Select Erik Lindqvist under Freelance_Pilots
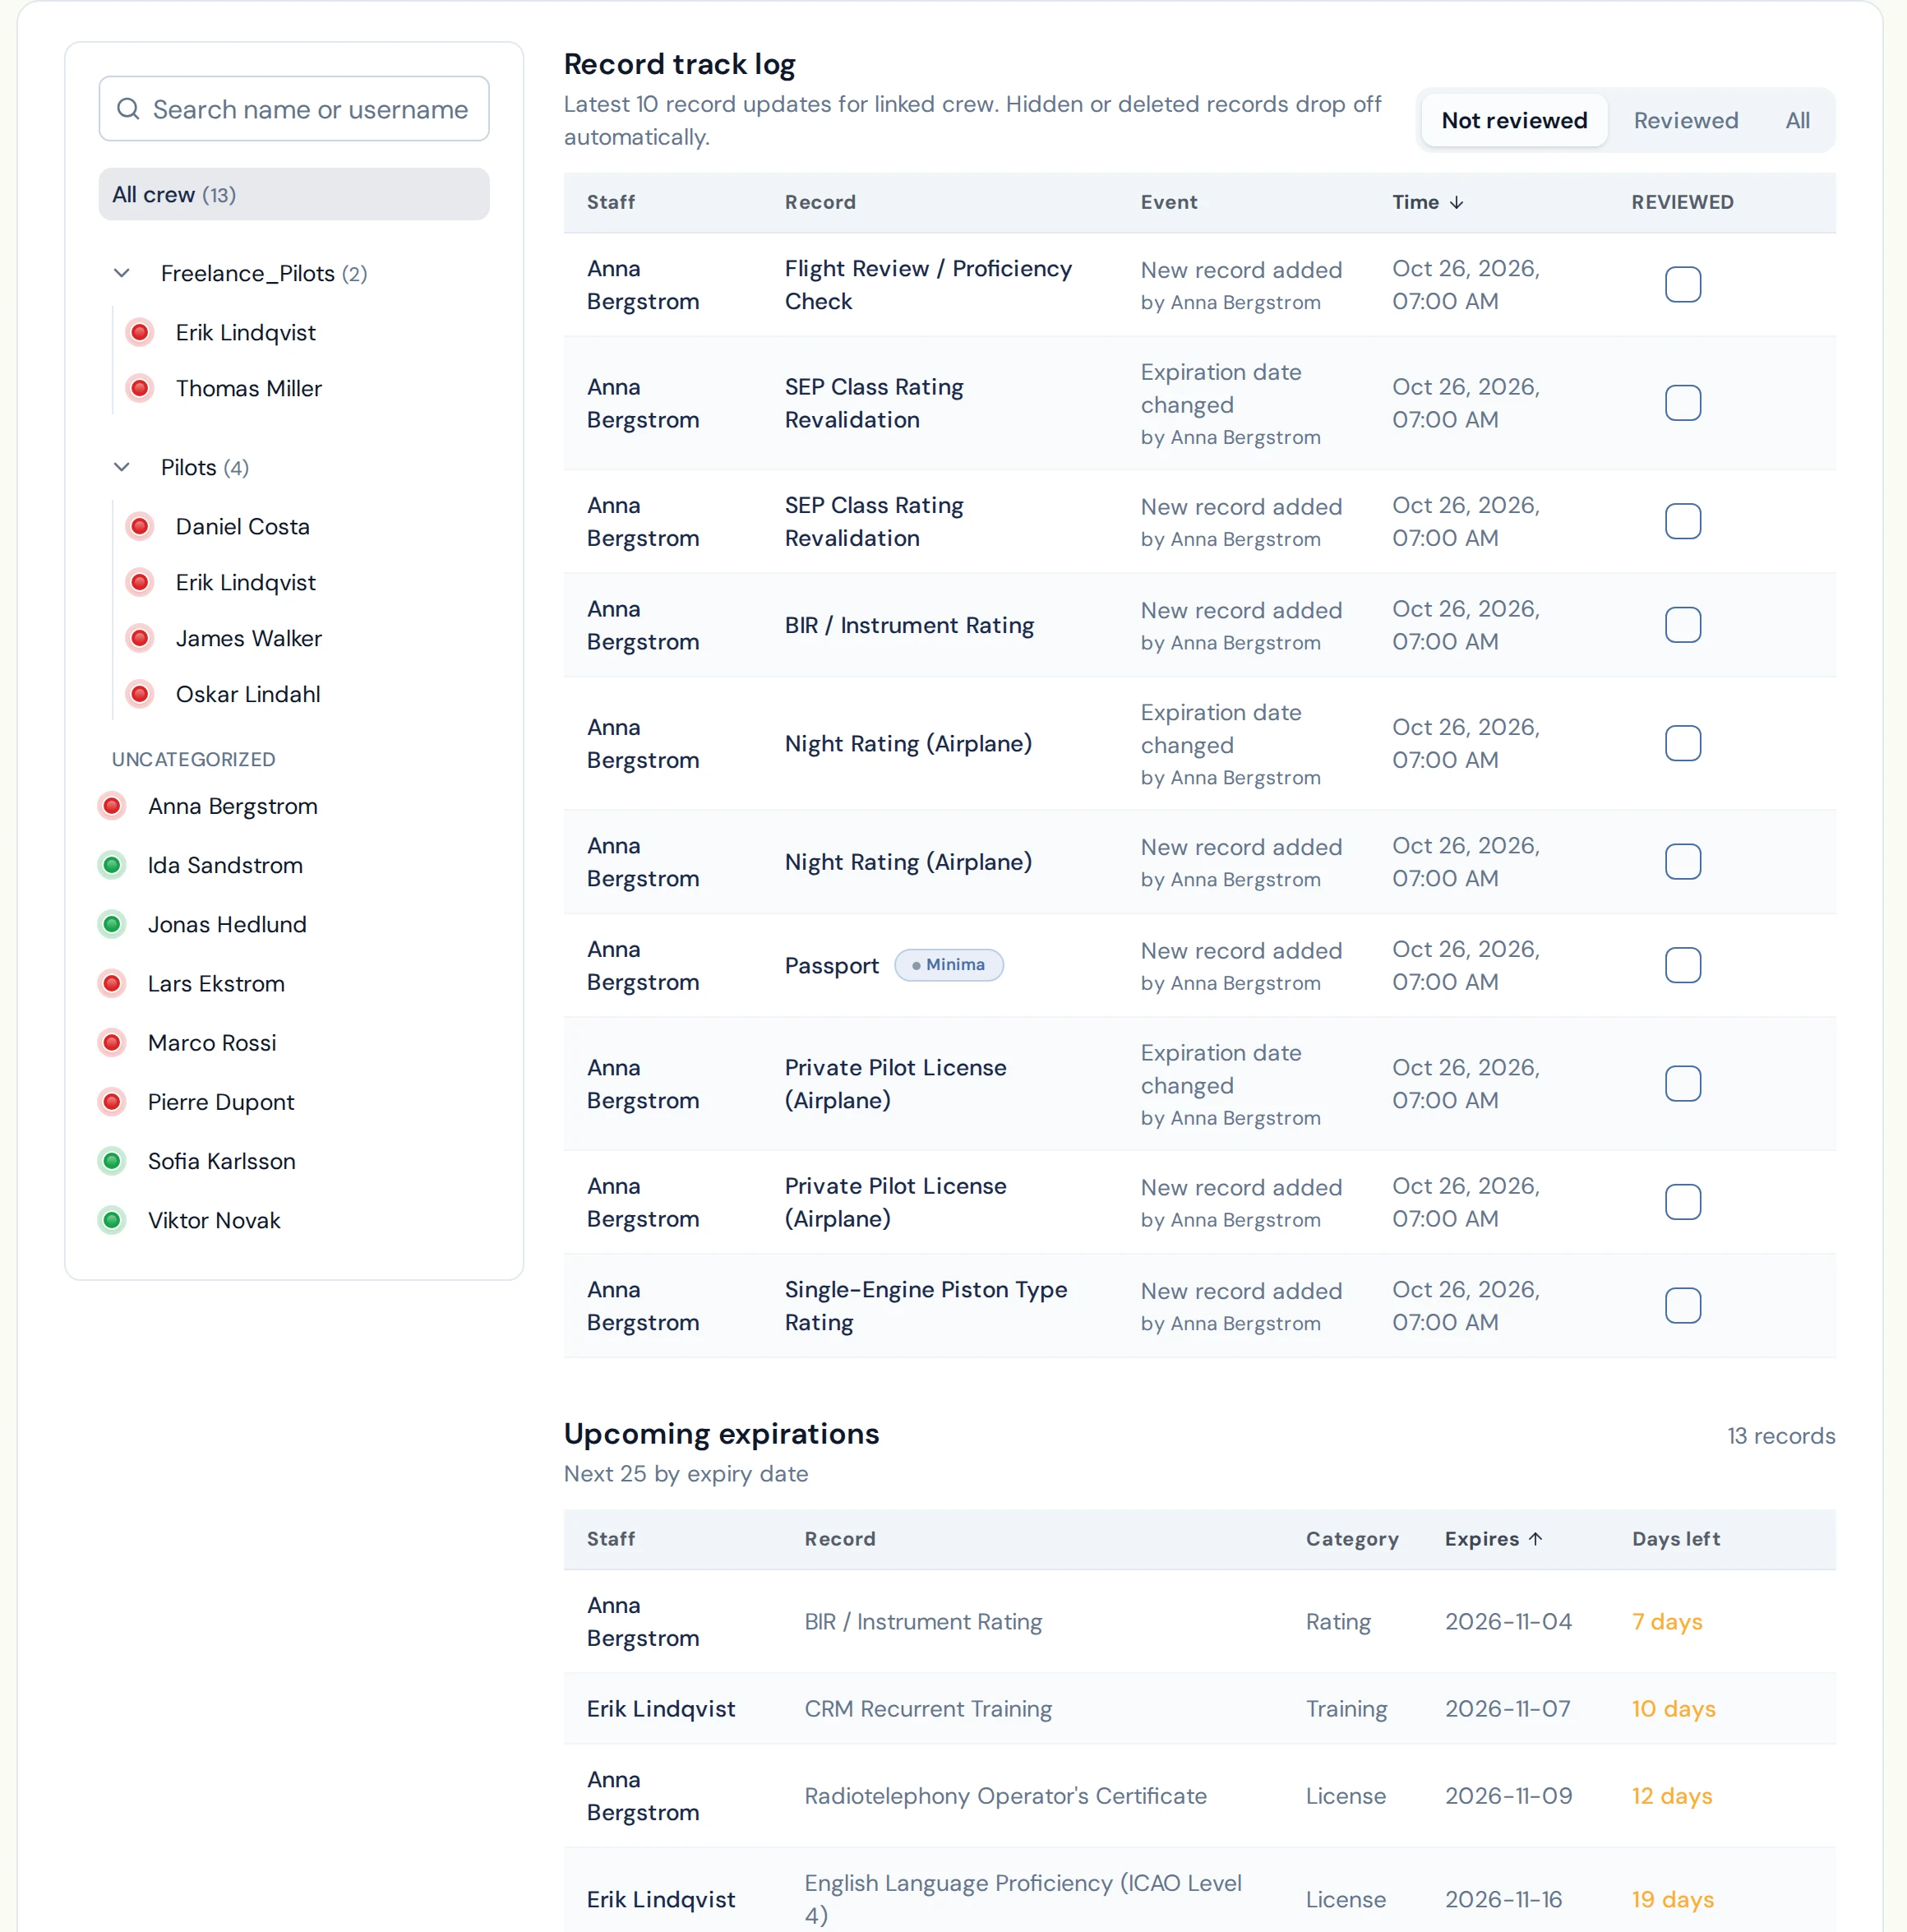The image size is (1907, 1932). (x=245, y=332)
